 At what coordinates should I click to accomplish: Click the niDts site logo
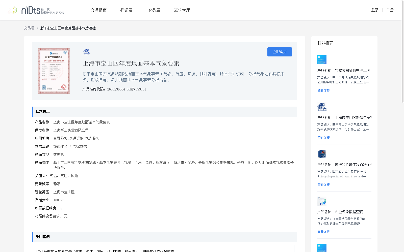click(x=36, y=10)
